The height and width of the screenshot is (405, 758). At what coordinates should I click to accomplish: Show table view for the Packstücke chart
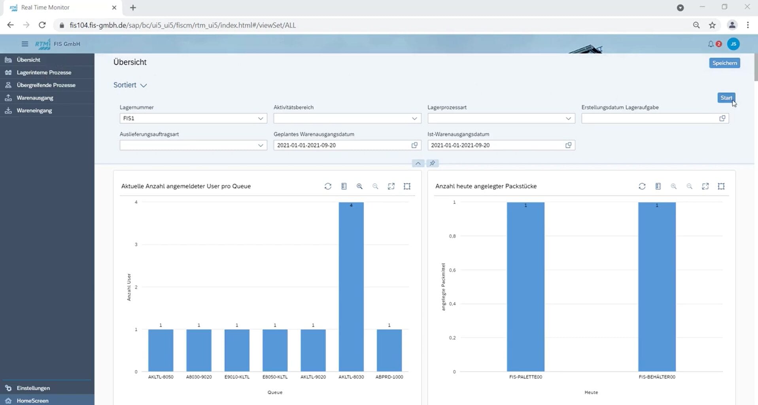tap(658, 186)
